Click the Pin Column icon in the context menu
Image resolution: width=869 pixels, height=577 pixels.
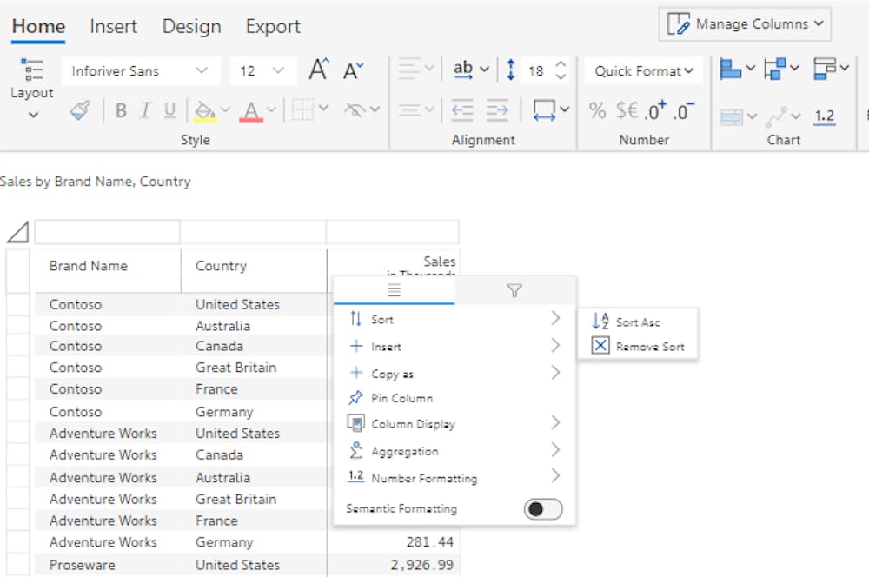coord(355,398)
